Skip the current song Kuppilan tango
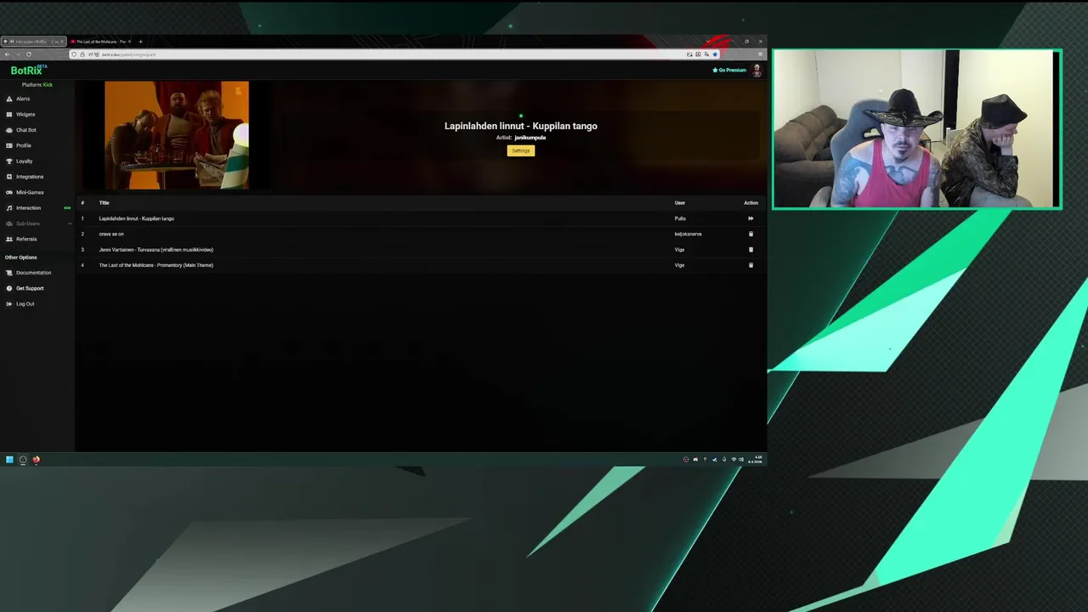1088x612 pixels. (x=751, y=218)
